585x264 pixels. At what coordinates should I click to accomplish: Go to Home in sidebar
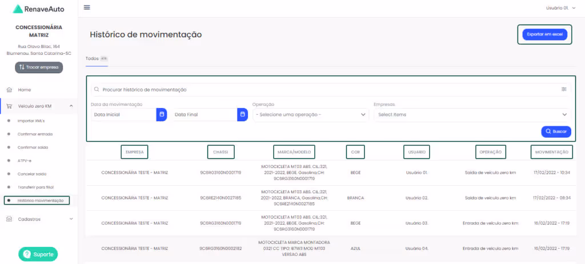click(x=24, y=90)
